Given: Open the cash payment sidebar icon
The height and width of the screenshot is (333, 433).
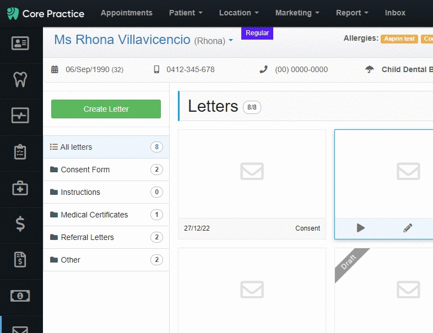Looking at the screenshot, I should coord(20,296).
